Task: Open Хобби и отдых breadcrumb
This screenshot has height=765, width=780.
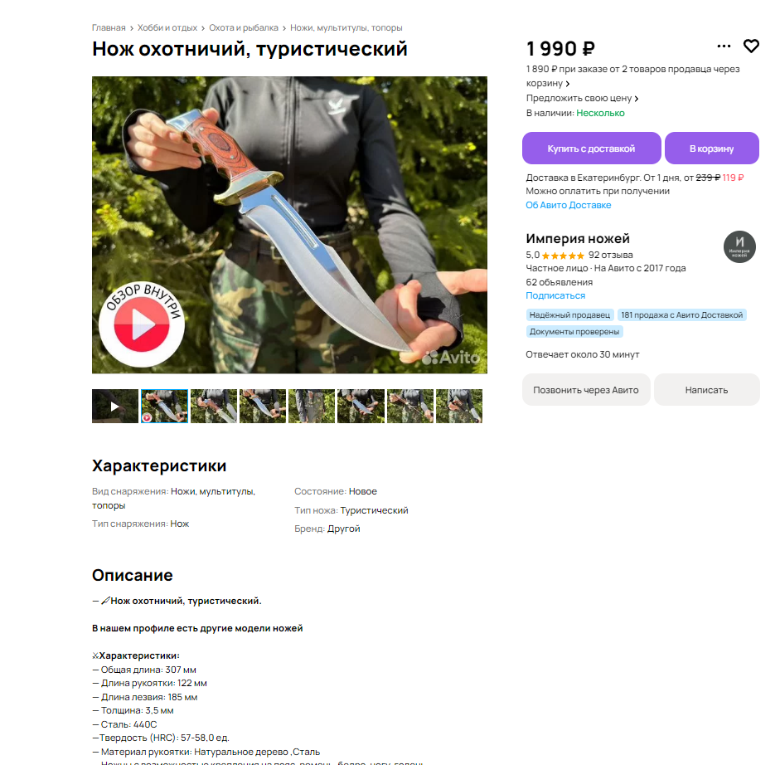Action: pos(167,28)
